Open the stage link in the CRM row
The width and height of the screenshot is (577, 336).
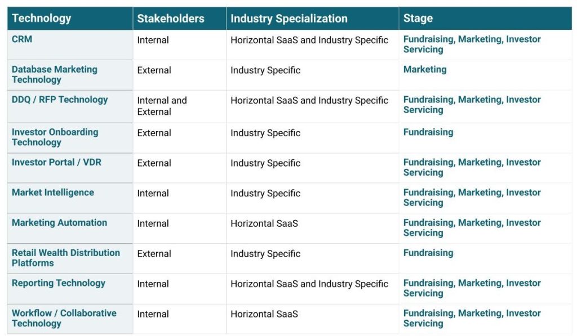click(x=472, y=44)
